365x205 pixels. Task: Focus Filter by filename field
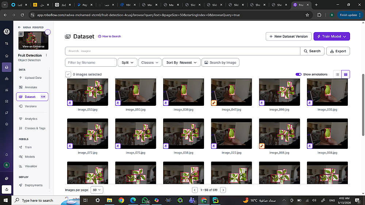(91, 62)
